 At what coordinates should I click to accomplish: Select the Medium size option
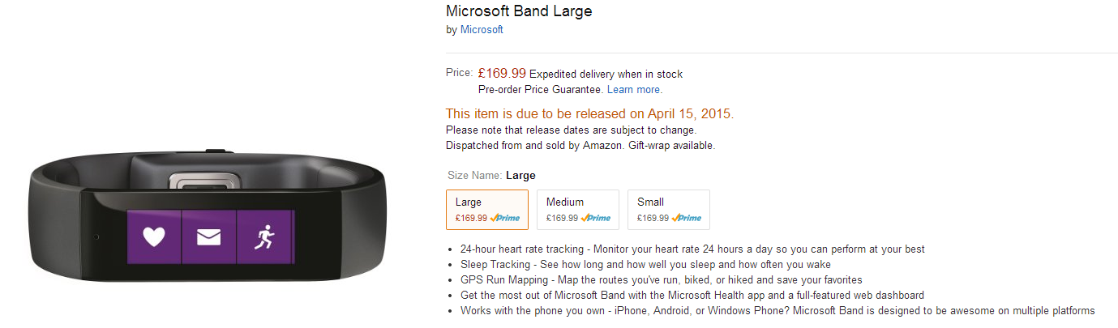point(578,210)
